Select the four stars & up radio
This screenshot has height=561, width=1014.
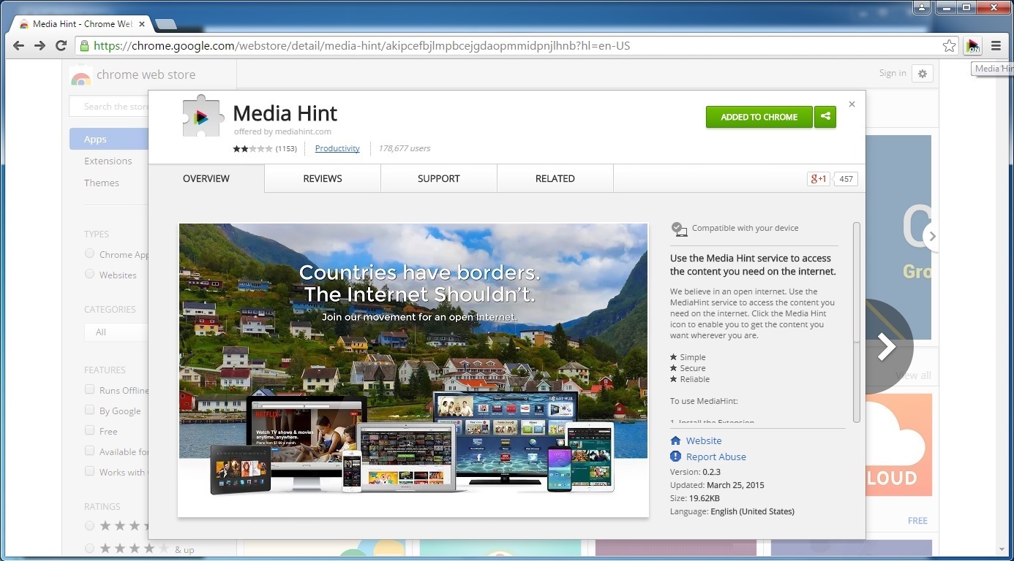point(89,548)
